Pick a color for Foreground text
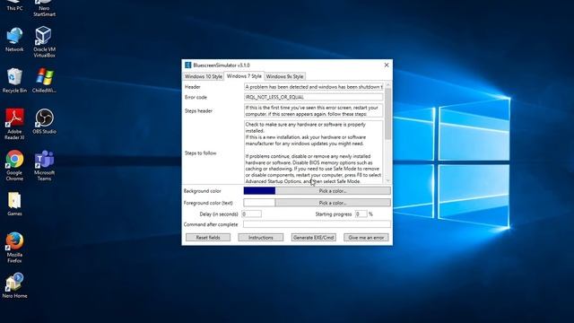The width and height of the screenshot is (574, 323). (x=333, y=203)
